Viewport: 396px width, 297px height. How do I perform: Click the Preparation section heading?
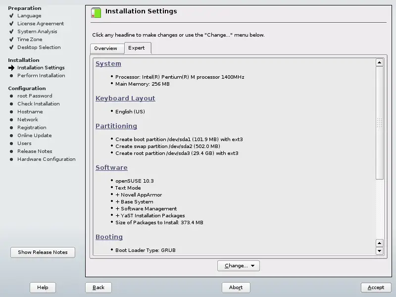(x=24, y=8)
